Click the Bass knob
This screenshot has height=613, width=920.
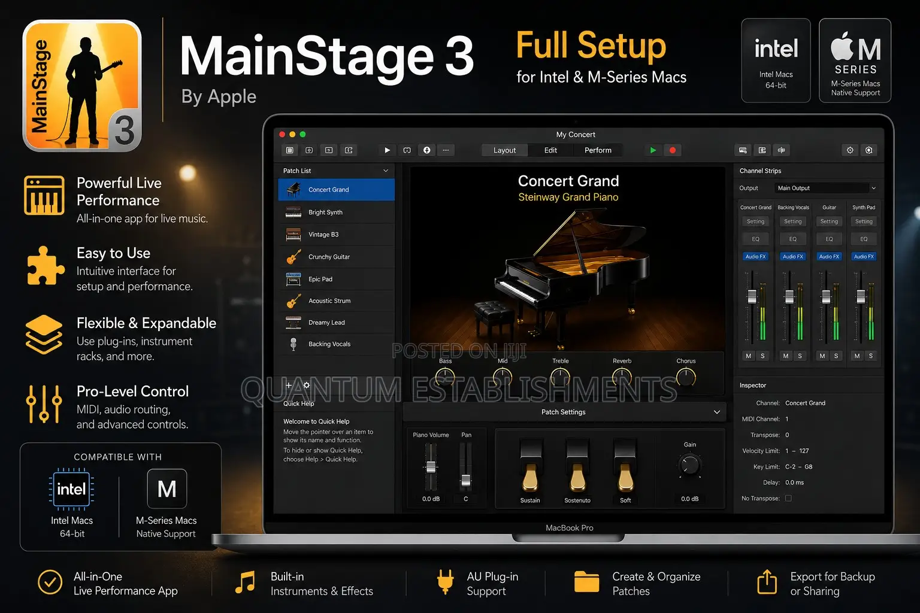(x=445, y=377)
